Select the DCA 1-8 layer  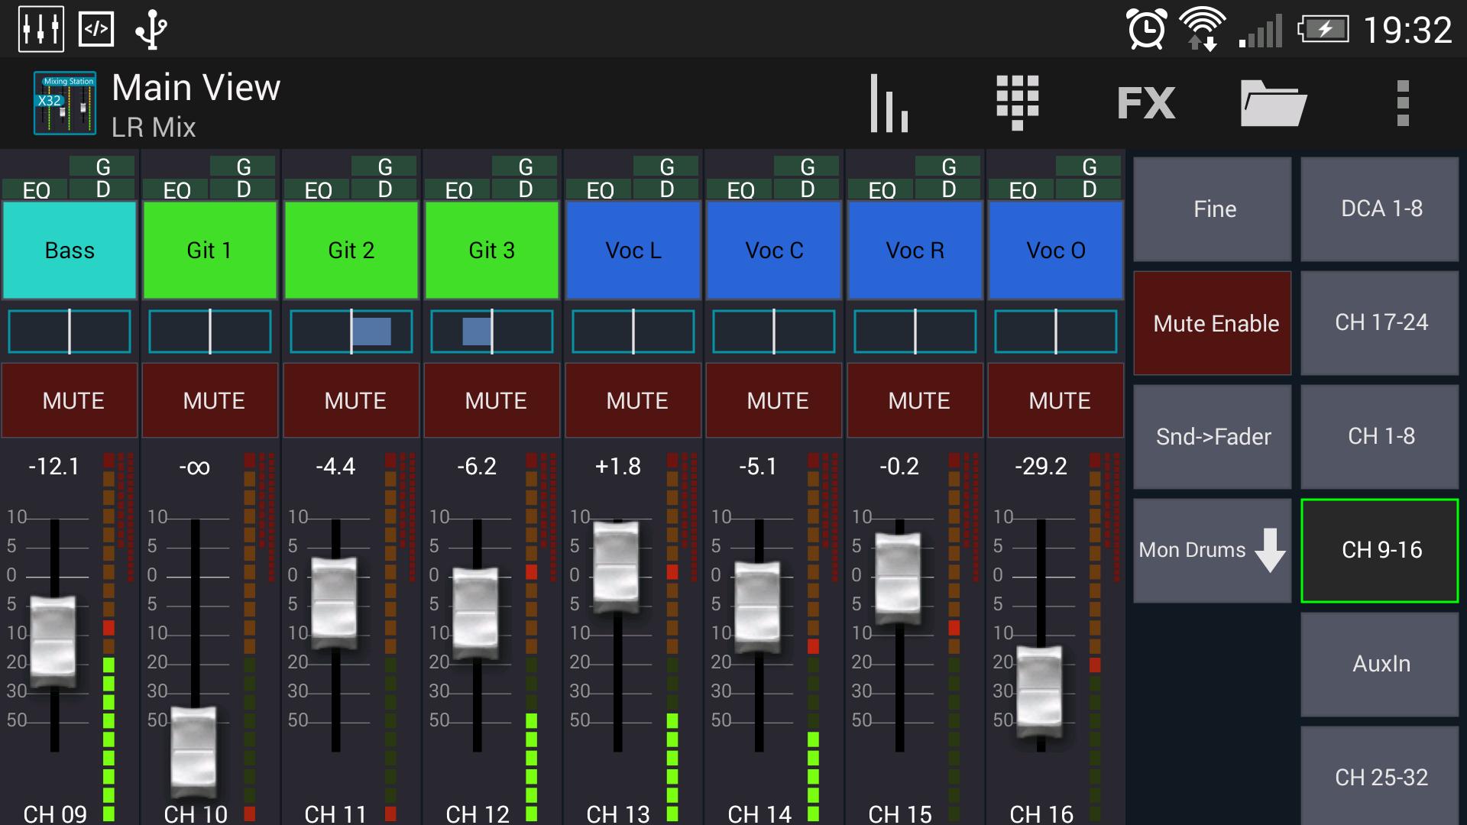[1379, 209]
